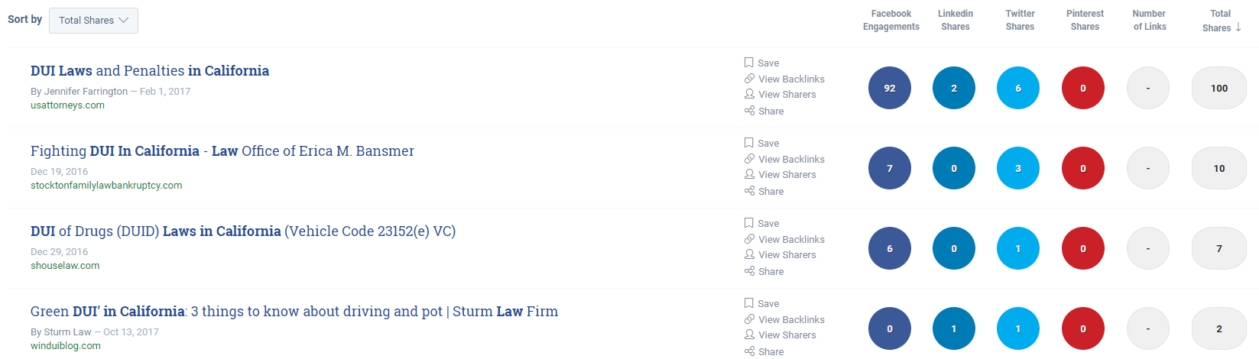Click the red Pinterest circle in first row
This screenshot has height=359, width=1259.
click(1083, 89)
